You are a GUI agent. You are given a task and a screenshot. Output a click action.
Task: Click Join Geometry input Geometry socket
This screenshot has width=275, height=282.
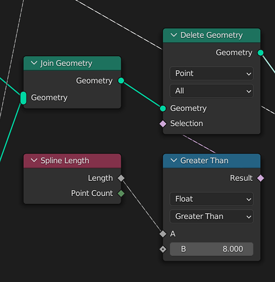(x=23, y=98)
